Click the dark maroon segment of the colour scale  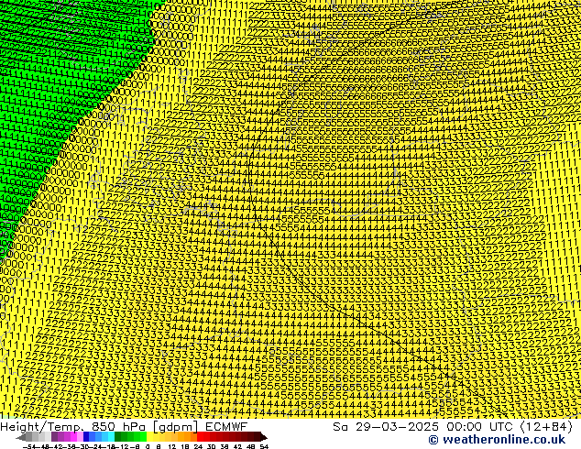(x=256, y=436)
